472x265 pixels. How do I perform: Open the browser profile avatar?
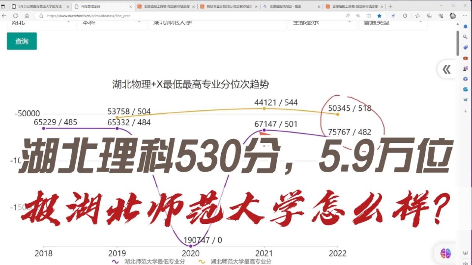tap(453, 16)
